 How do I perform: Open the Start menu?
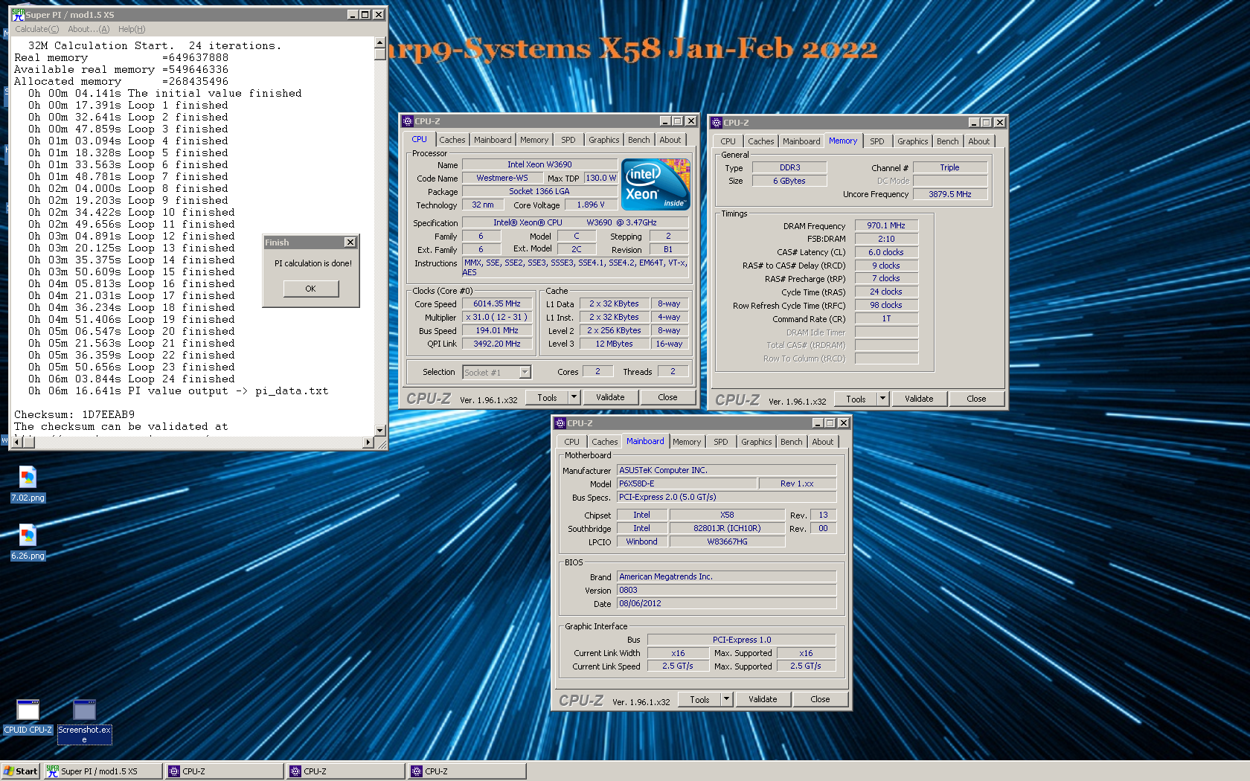20,771
